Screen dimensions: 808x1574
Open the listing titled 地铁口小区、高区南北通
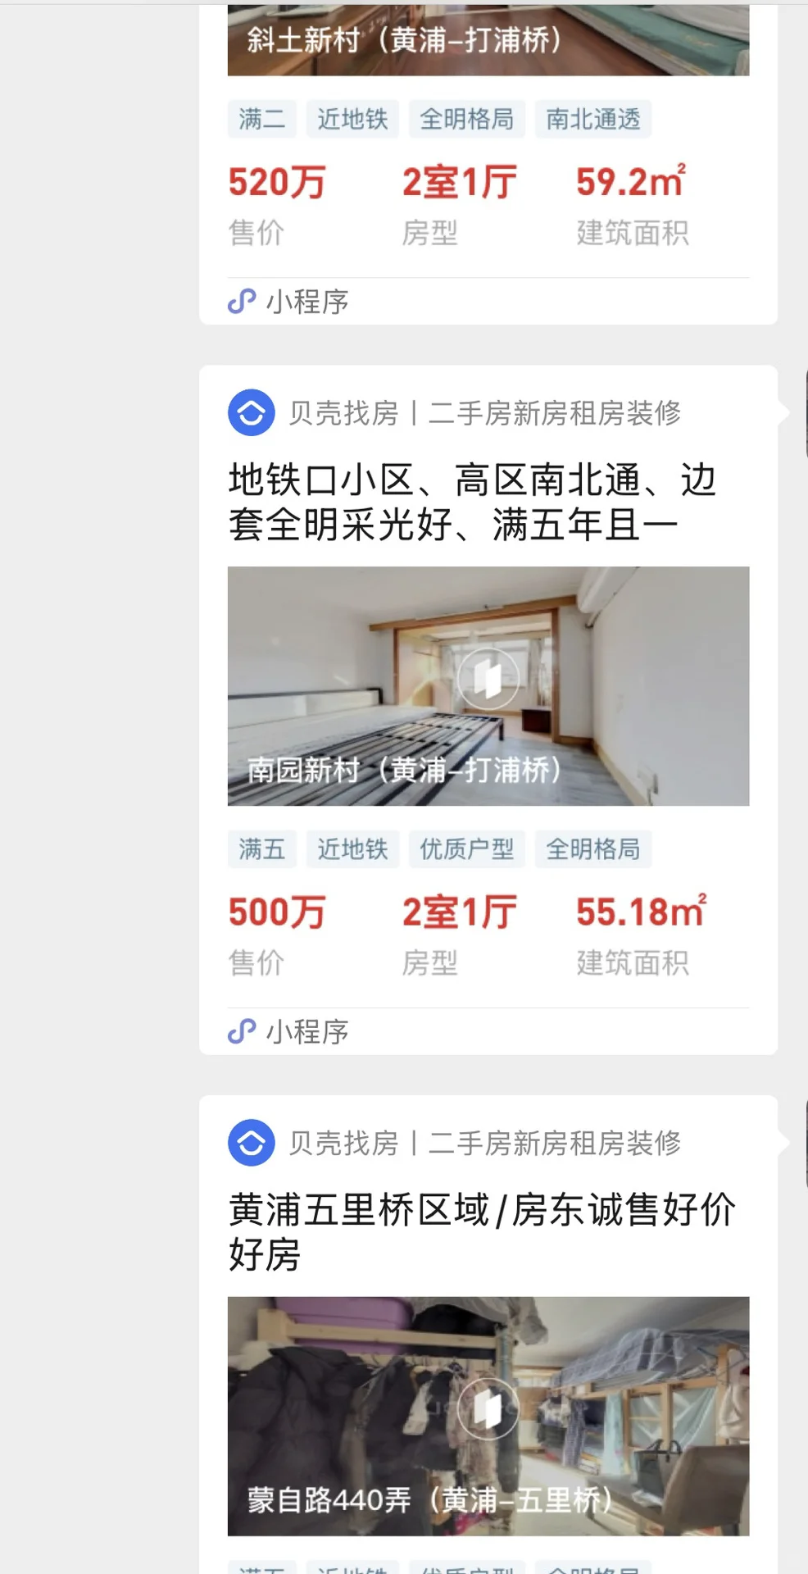472,502
